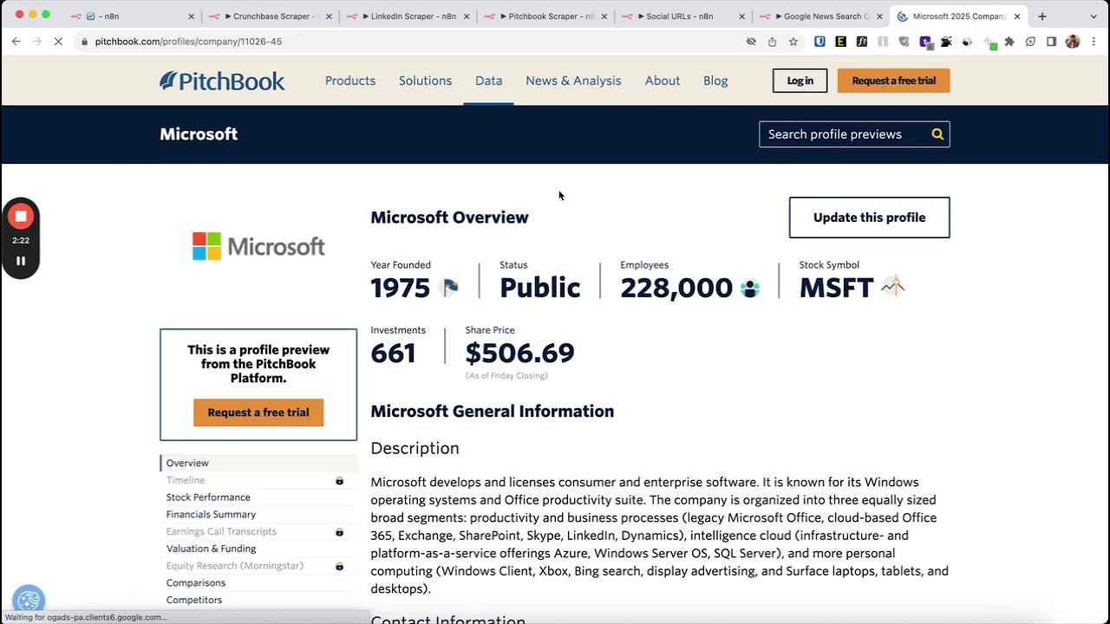Open the Products navigation menu

(350, 81)
